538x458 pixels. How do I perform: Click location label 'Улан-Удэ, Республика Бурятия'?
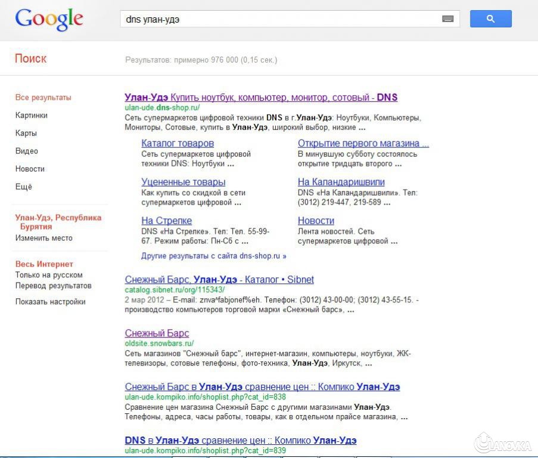click(x=58, y=222)
